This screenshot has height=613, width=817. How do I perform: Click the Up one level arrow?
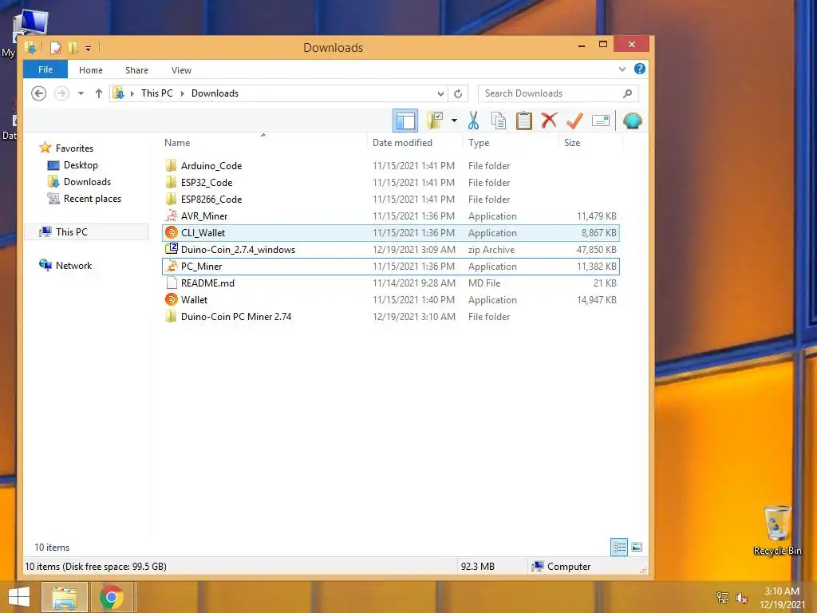pos(98,93)
